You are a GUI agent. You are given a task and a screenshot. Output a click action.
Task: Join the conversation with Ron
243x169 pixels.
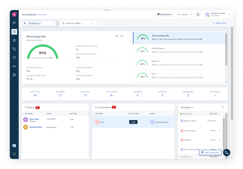(133, 122)
